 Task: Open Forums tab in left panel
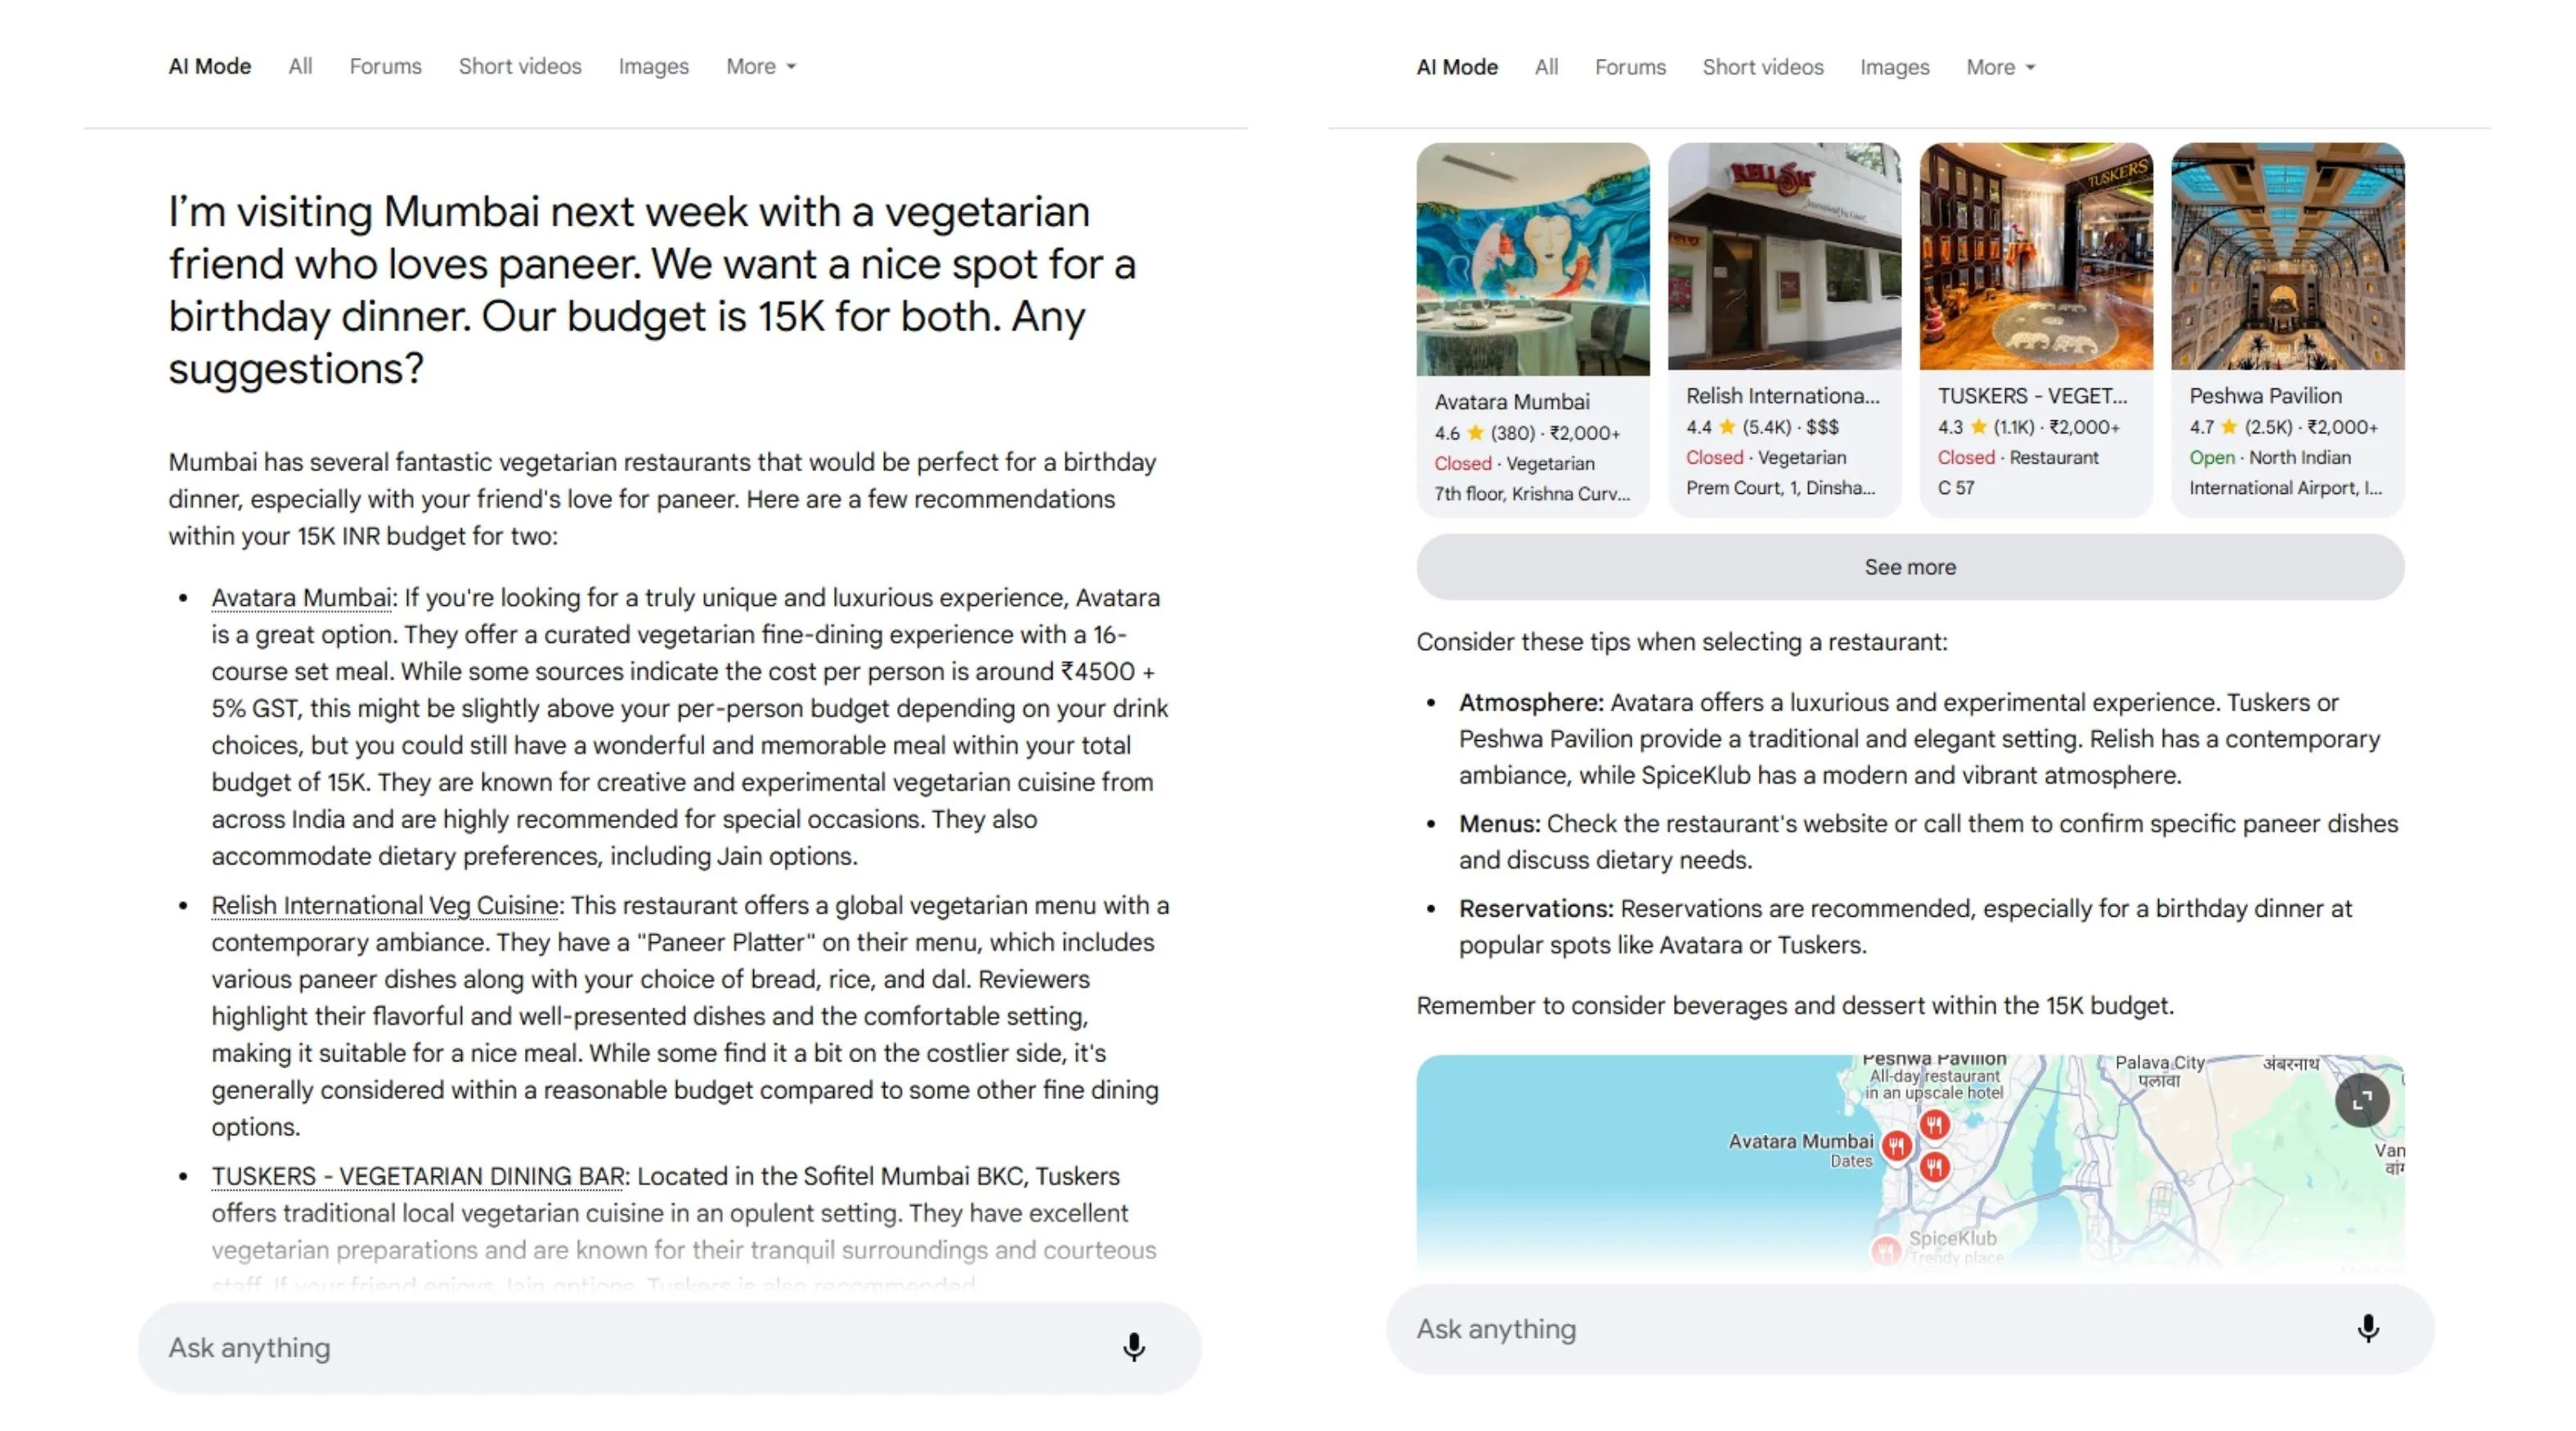tap(385, 66)
